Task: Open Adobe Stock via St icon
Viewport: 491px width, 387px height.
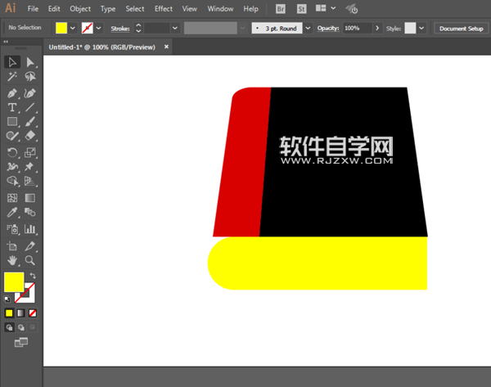Action: coord(301,9)
